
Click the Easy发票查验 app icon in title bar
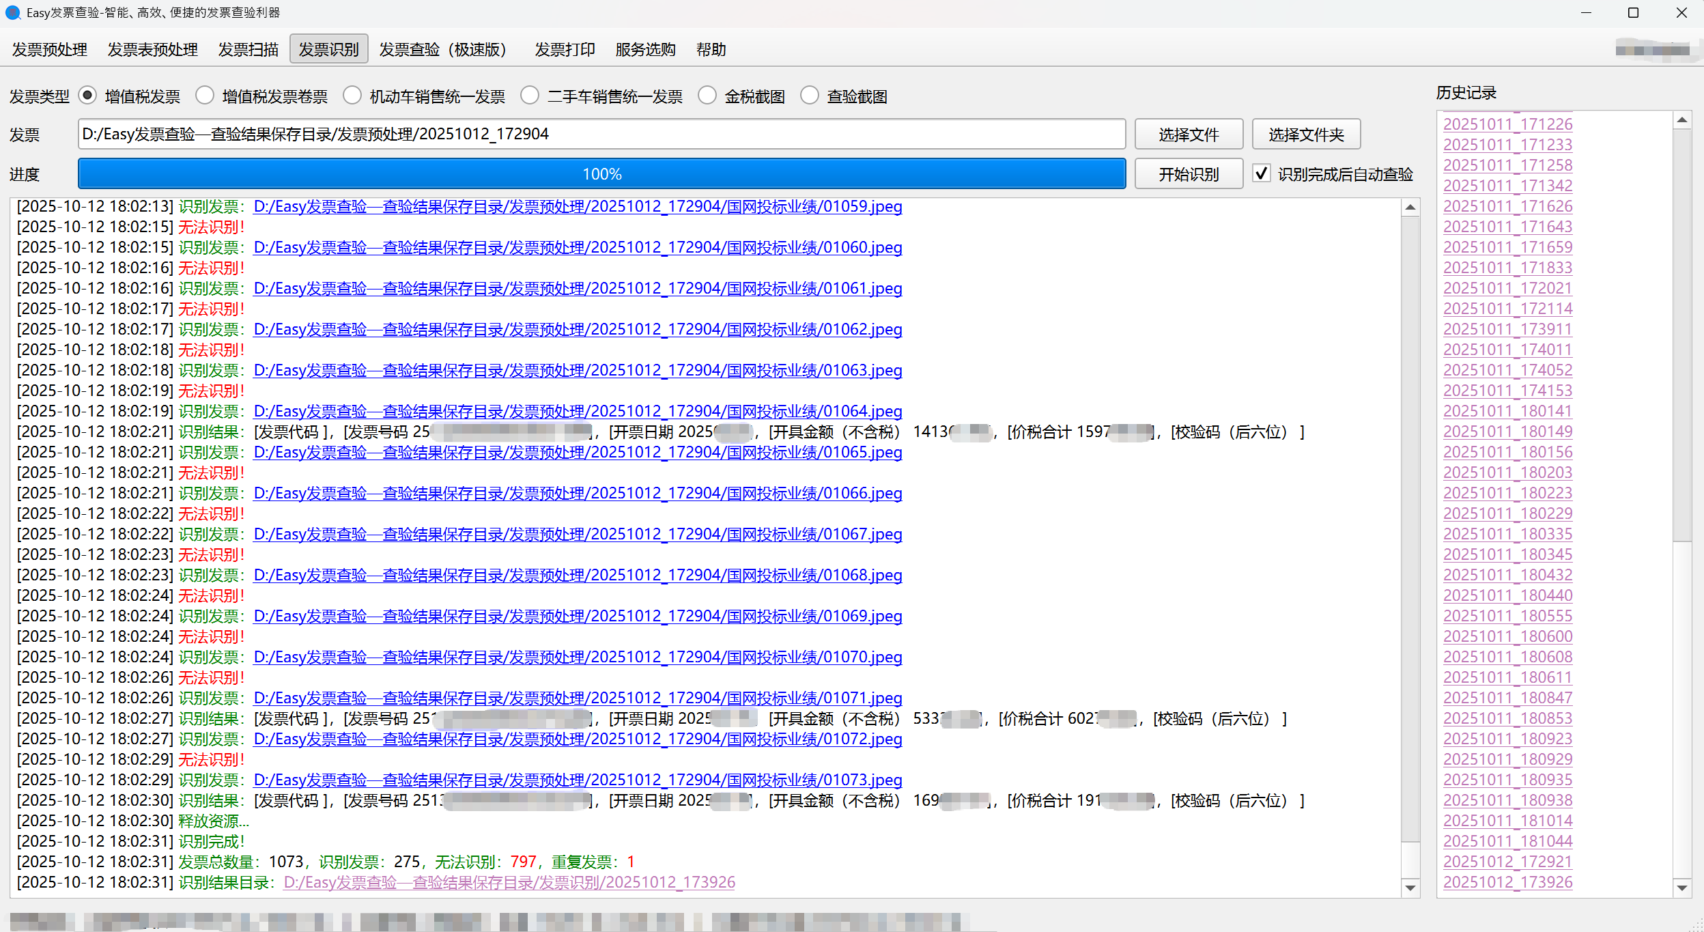(x=12, y=12)
